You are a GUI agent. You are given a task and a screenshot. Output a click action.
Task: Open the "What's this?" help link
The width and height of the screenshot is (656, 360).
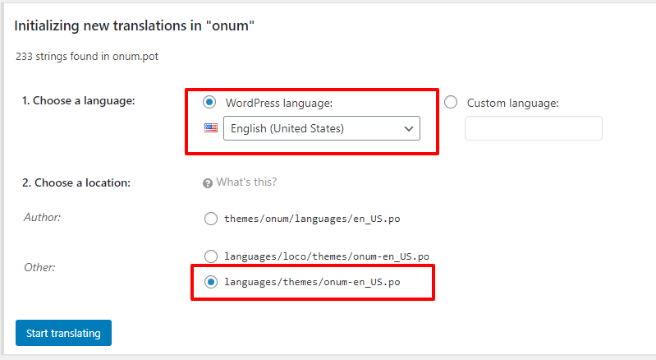[246, 182]
